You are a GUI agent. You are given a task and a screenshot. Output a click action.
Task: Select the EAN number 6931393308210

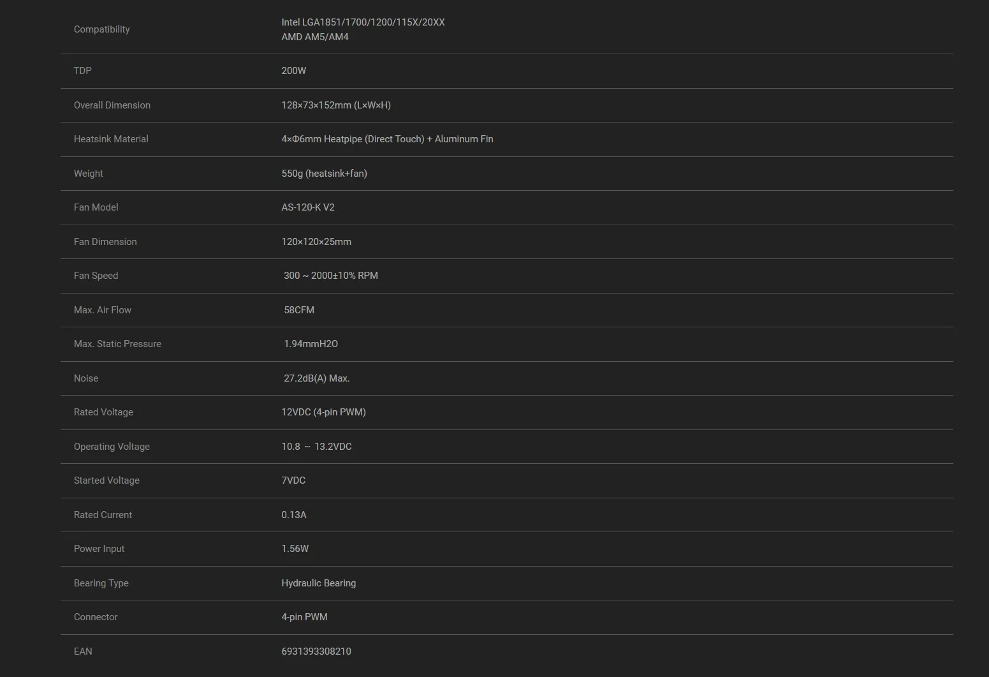pyautogui.click(x=316, y=651)
